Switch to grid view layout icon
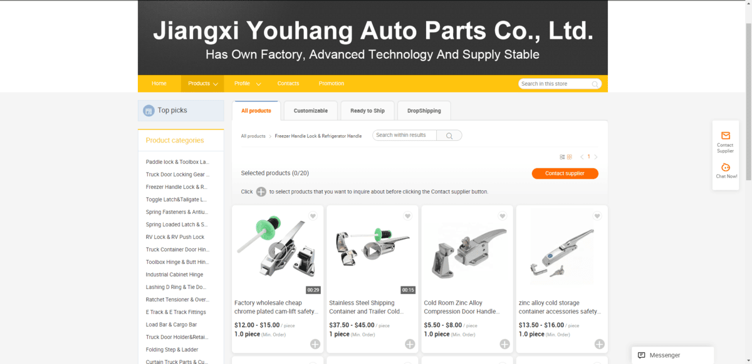752x364 pixels. pyautogui.click(x=570, y=157)
